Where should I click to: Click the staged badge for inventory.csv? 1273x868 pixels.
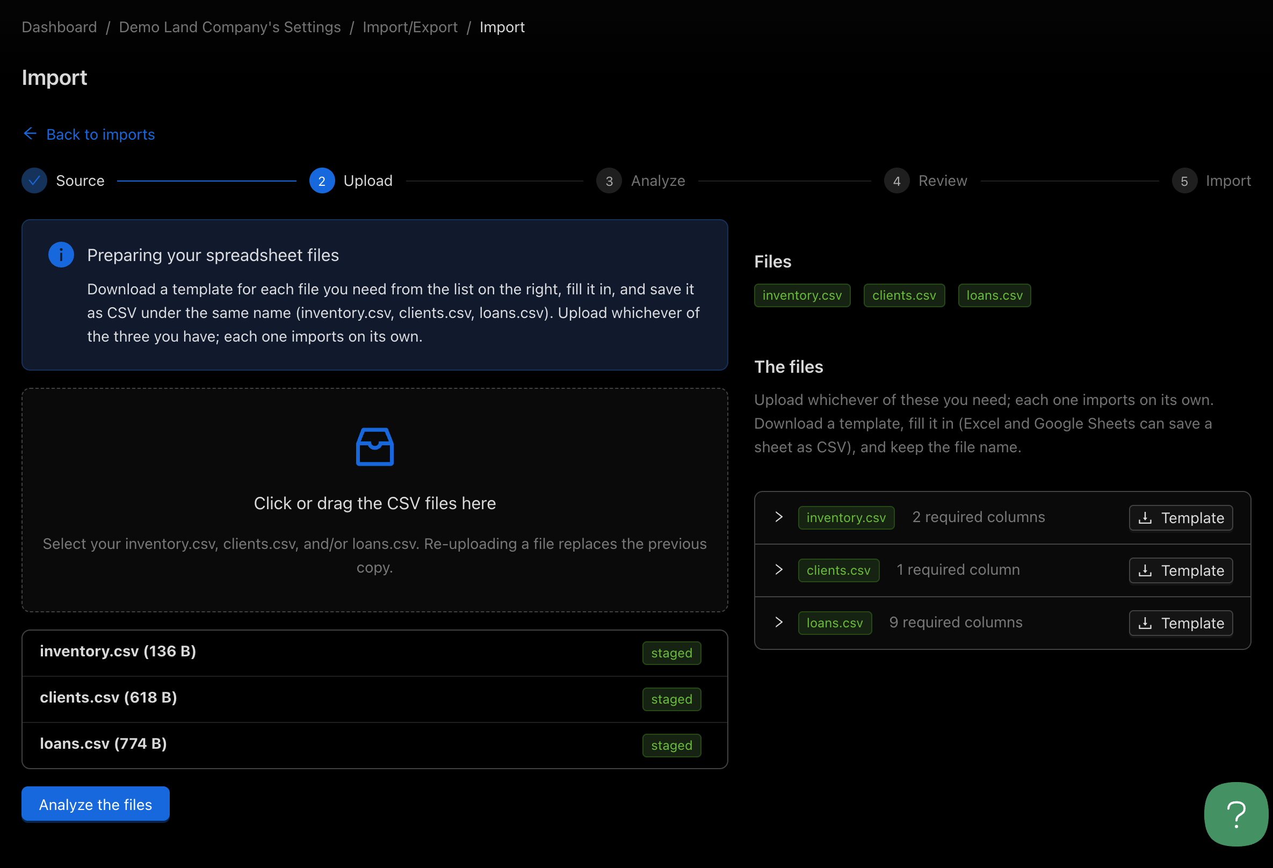[671, 653]
